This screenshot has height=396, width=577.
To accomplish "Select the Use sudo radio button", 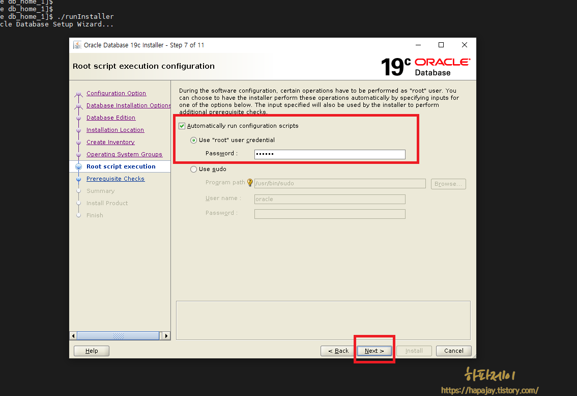I will [193, 169].
